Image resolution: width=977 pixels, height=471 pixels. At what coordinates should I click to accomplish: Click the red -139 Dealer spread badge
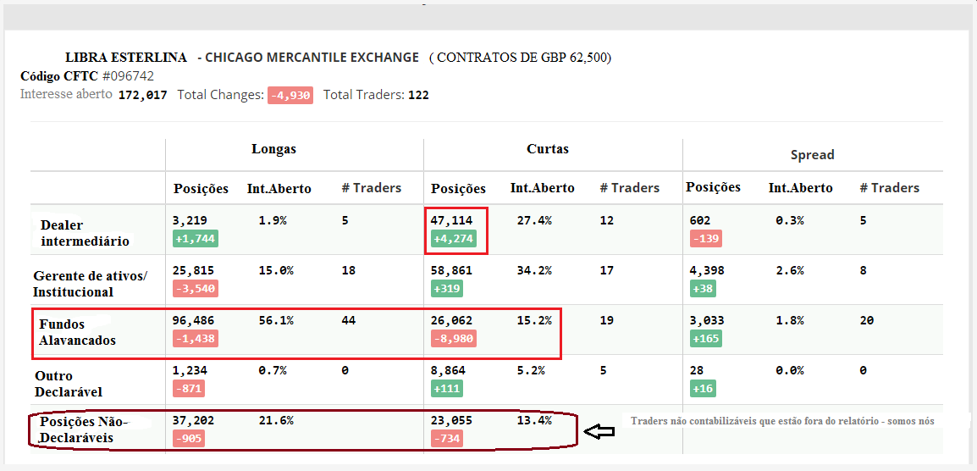705,239
